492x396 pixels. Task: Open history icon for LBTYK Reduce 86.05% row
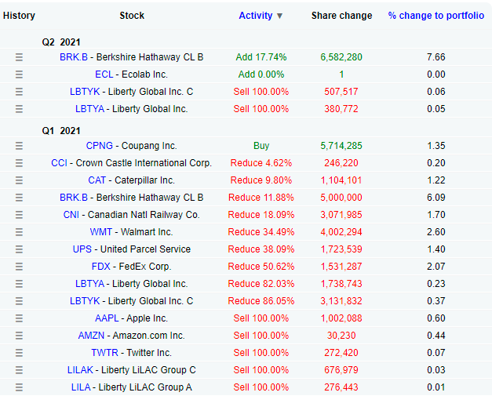[x=19, y=301]
